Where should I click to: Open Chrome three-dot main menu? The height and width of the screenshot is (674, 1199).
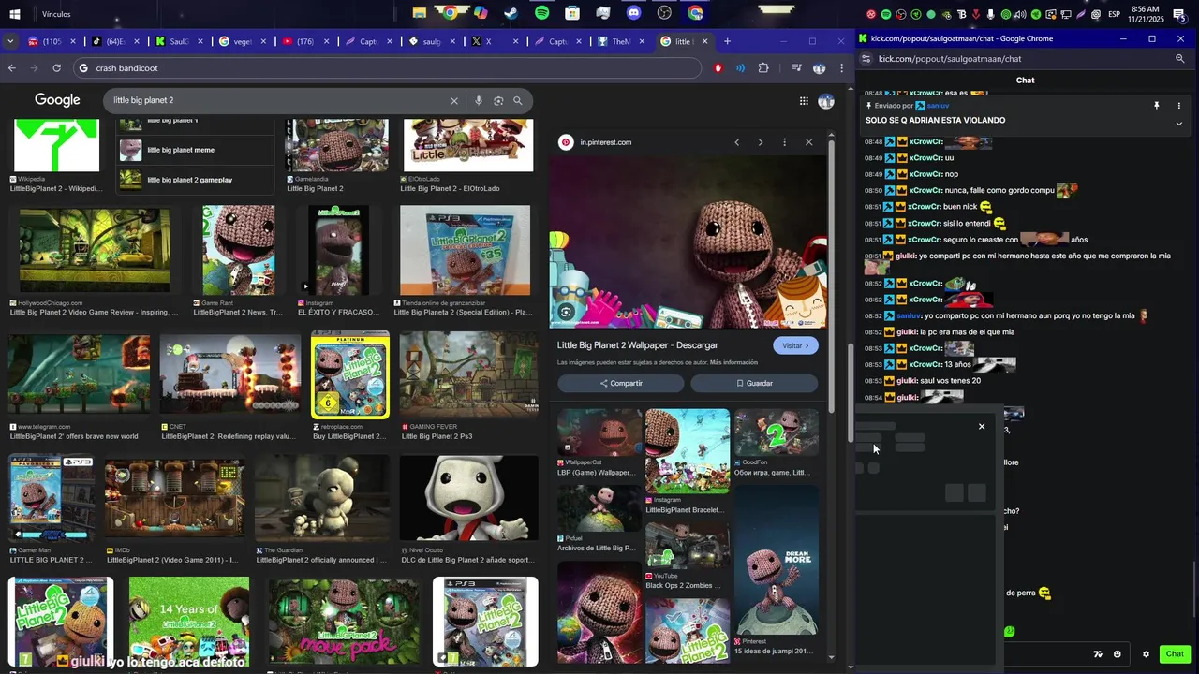[x=842, y=68]
